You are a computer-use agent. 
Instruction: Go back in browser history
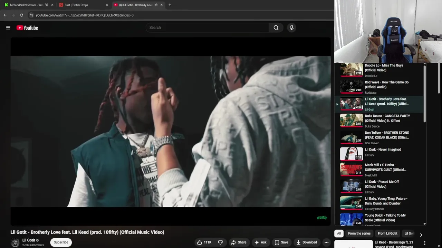(x=5, y=15)
